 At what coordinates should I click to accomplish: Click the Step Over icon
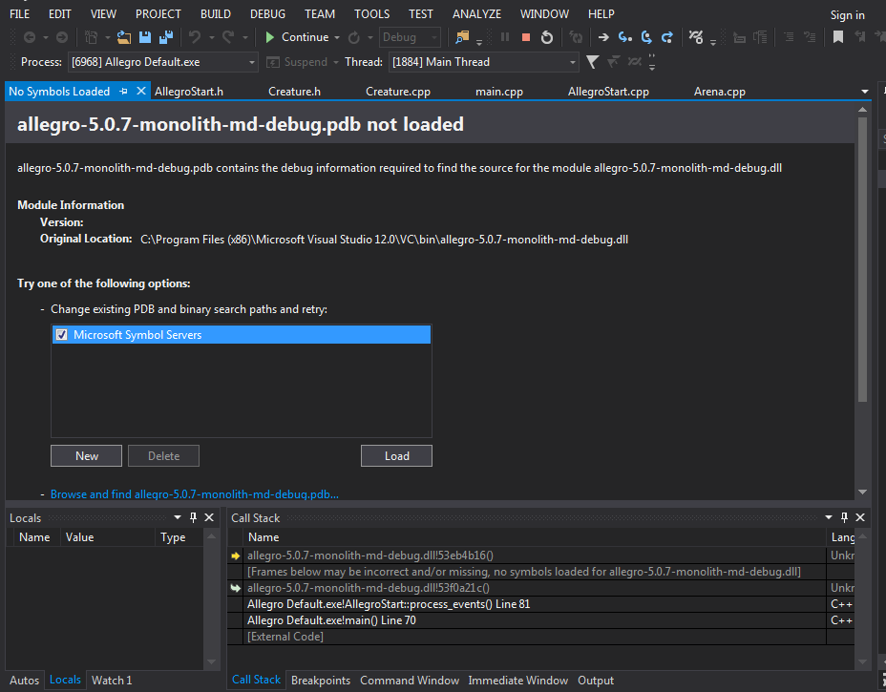(x=646, y=37)
